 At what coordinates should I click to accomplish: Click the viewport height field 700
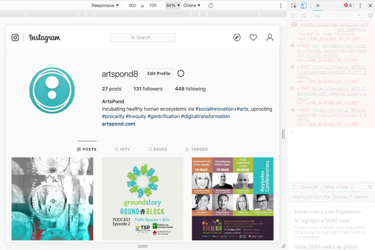pyautogui.click(x=152, y=5)
